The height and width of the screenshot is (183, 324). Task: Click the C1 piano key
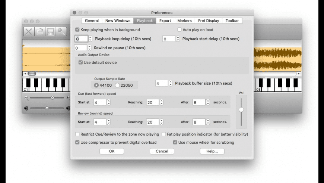click(x=26, y=86)
